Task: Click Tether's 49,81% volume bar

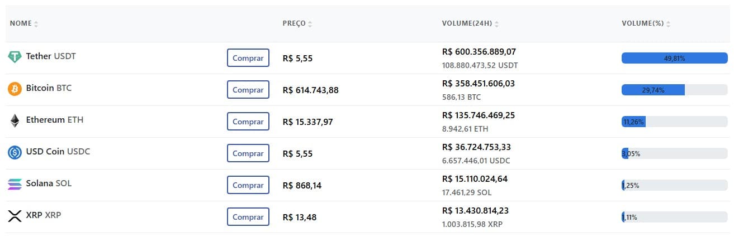Action: 675,58
